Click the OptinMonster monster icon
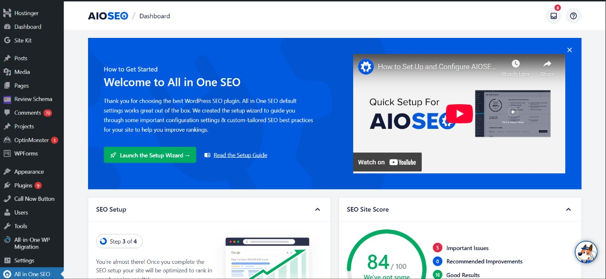This screenshot has height=279, width=606. pyautogui.click(x=7, y=140)
